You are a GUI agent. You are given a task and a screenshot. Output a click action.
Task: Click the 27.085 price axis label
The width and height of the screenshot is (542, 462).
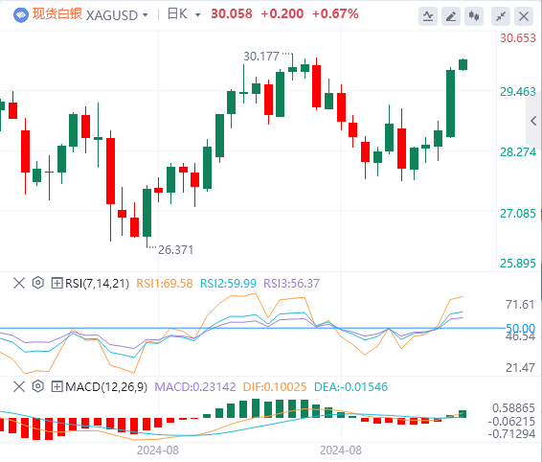pos(518,214)
